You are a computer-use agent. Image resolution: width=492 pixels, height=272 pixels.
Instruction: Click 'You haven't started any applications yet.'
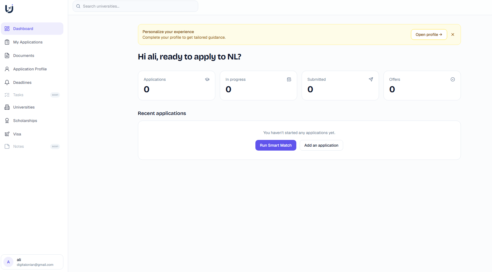click(299, 133)
